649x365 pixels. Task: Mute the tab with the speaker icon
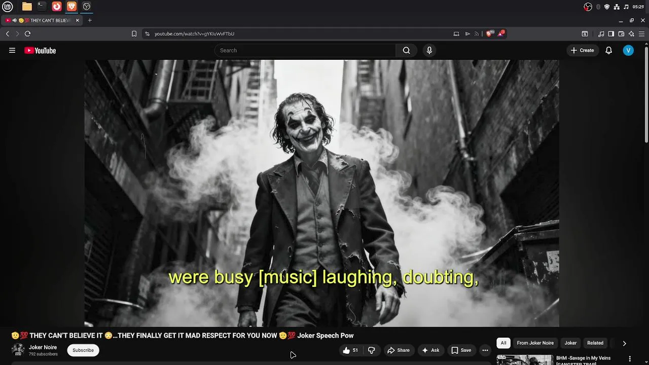tap(14, 20)
